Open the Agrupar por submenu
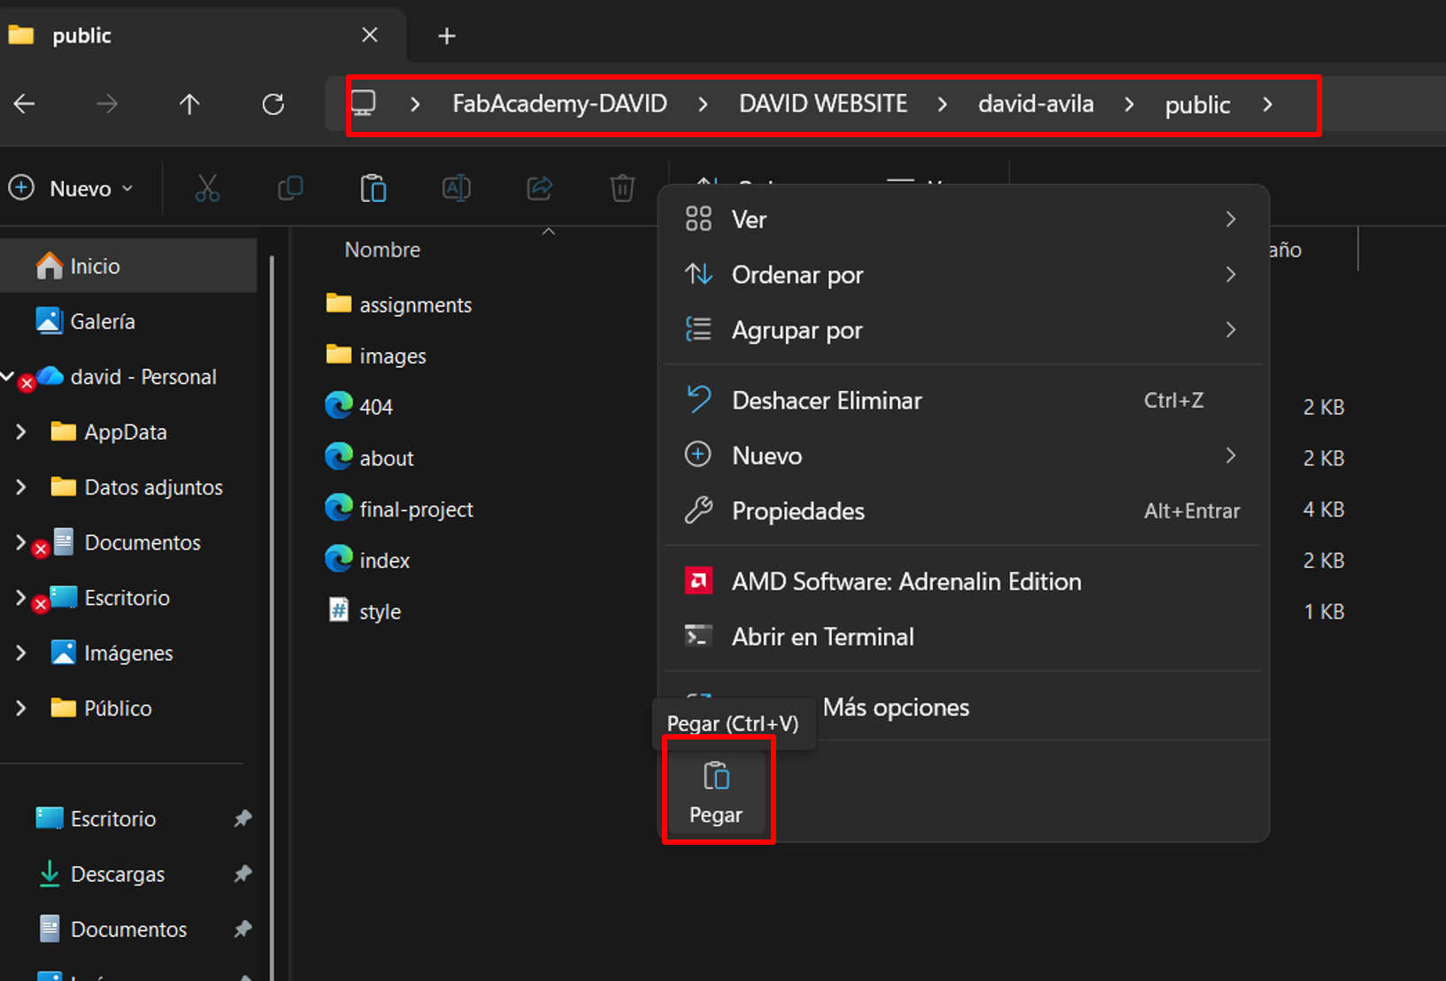Viewport: 1446px width, 981px height. pos(963,330)
